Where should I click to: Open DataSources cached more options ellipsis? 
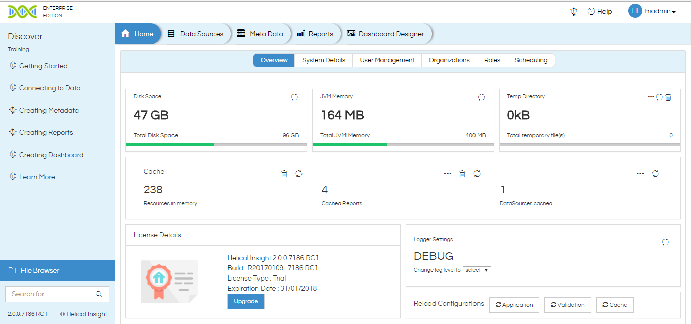(640, 174)
